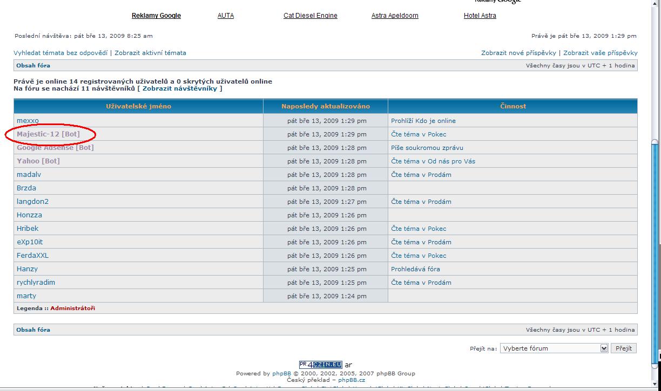Open the Vyberte fórum dropdown
This screenshot has width=661, height=391.
pyautogui.click(x=554, y=348)
